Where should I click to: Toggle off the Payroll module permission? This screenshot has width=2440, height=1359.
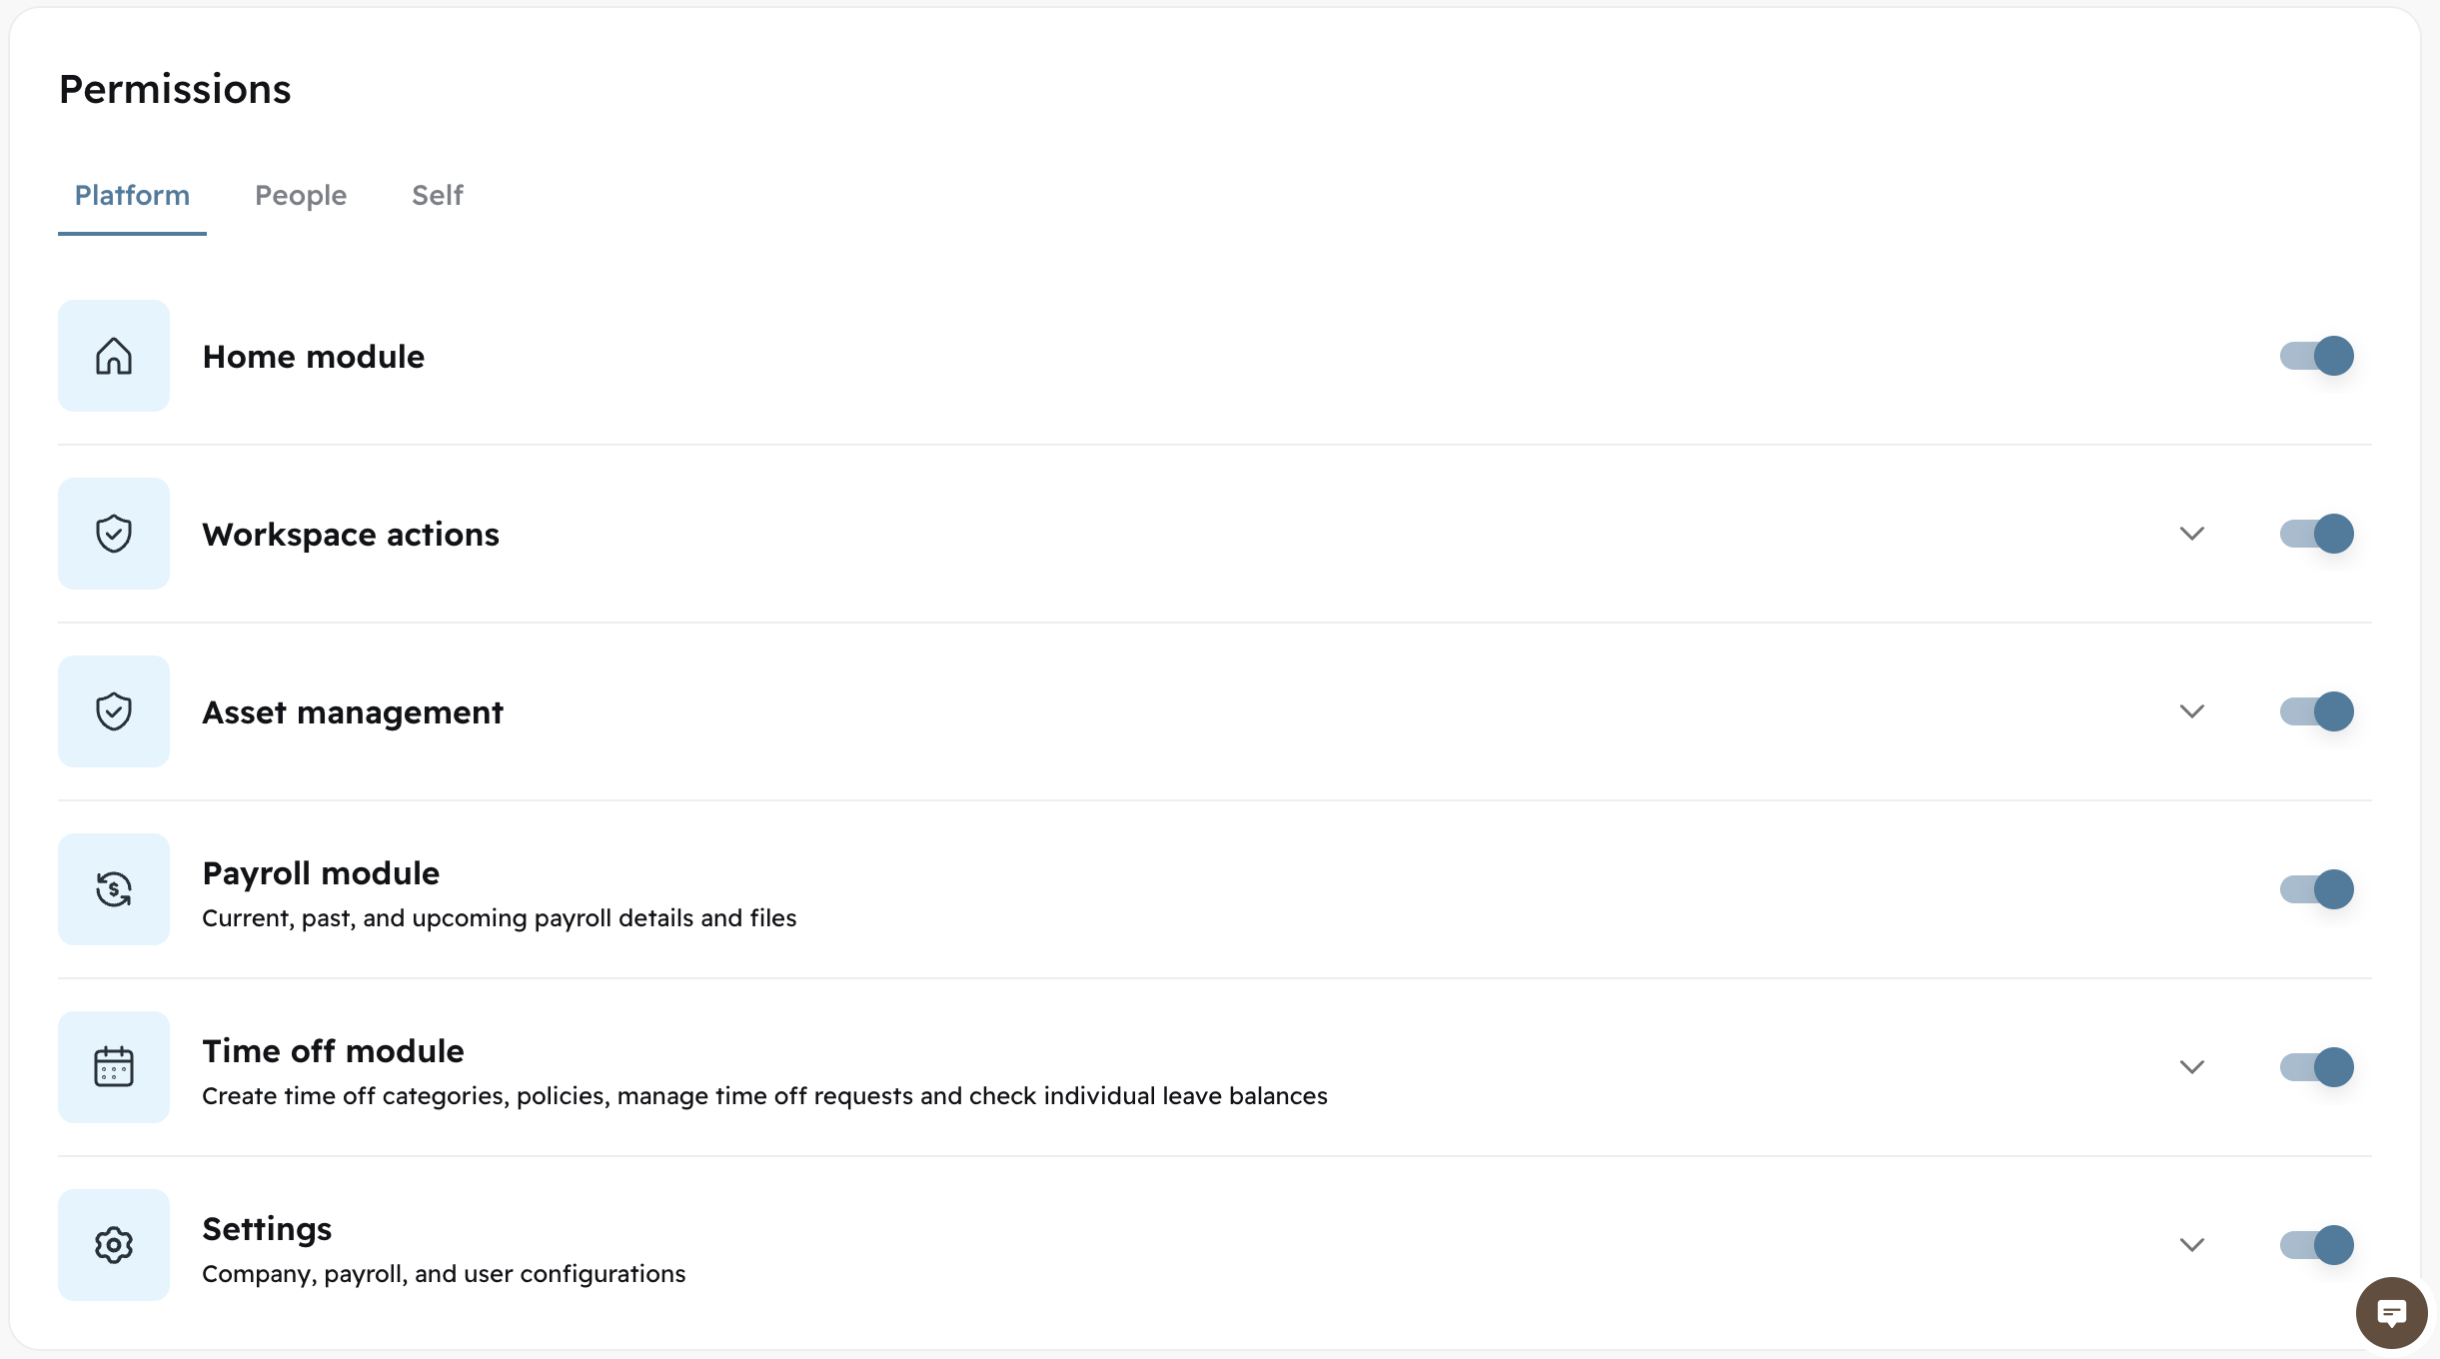tap(2316, 889)
